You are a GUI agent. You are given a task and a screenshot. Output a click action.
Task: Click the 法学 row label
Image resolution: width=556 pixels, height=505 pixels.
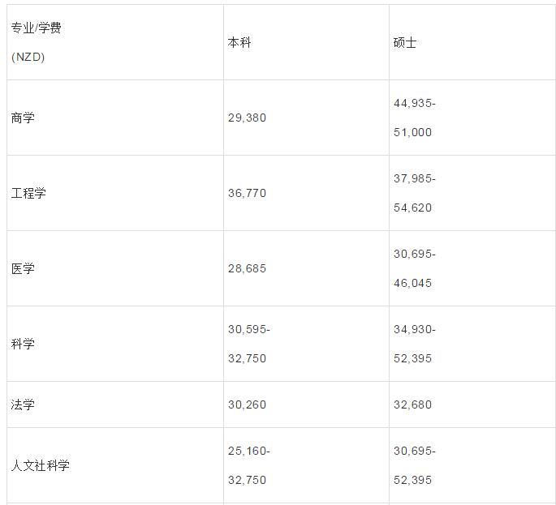coord(23,404)
